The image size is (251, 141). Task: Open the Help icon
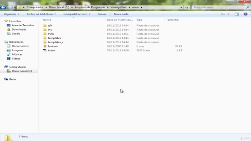click(246, 14)
